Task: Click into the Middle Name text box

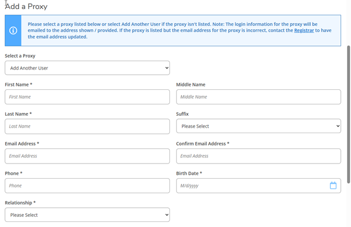Action: point(258,97)
